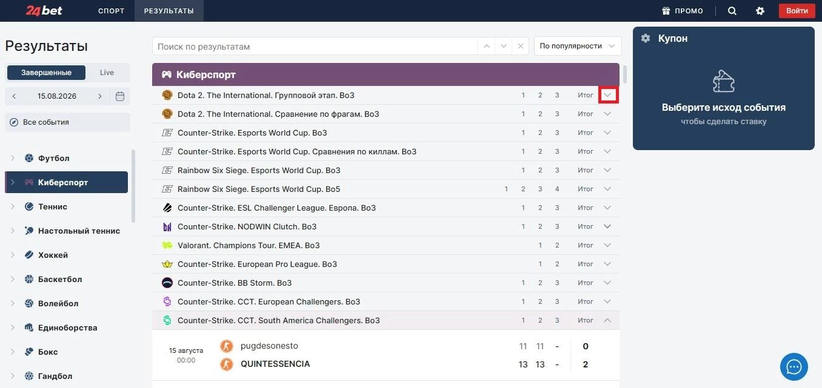Collapse CCT South America Challengers row
This screenshot has height=388, width=822.
607,320
